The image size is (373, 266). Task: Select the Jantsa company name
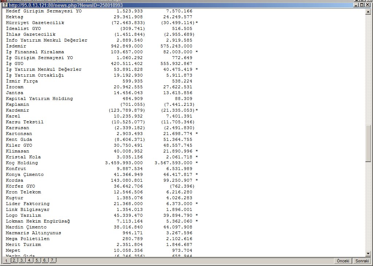coord(15,93)
